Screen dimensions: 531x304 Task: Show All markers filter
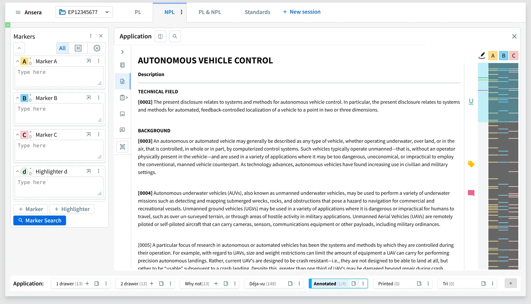62,48
